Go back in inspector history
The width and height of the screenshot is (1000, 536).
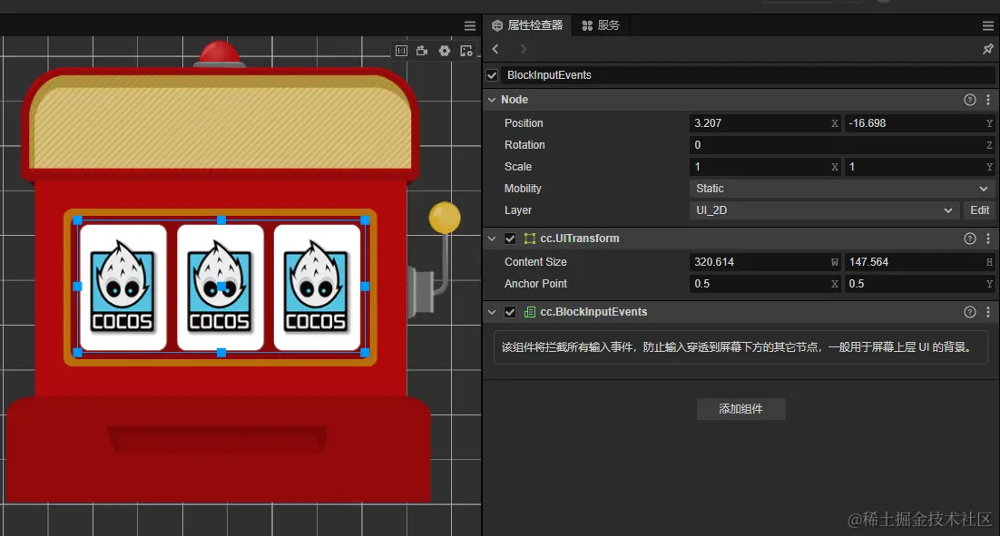[x=495, y=49]
